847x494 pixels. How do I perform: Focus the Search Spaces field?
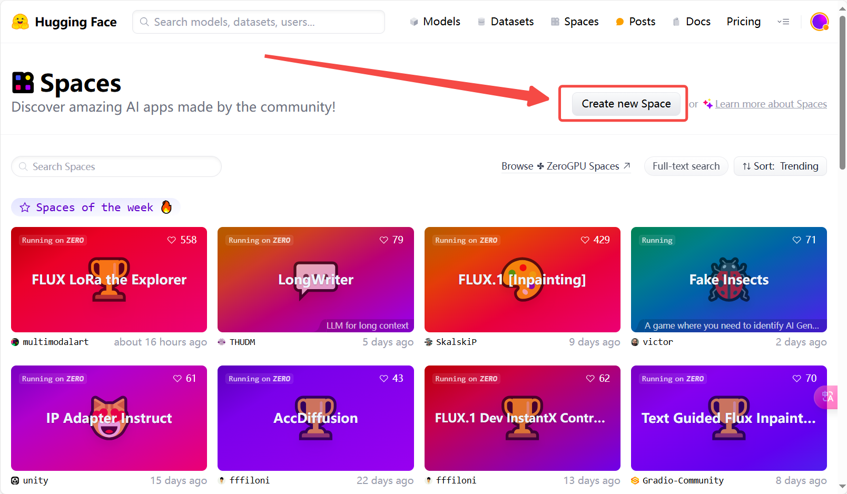(116, 166)
